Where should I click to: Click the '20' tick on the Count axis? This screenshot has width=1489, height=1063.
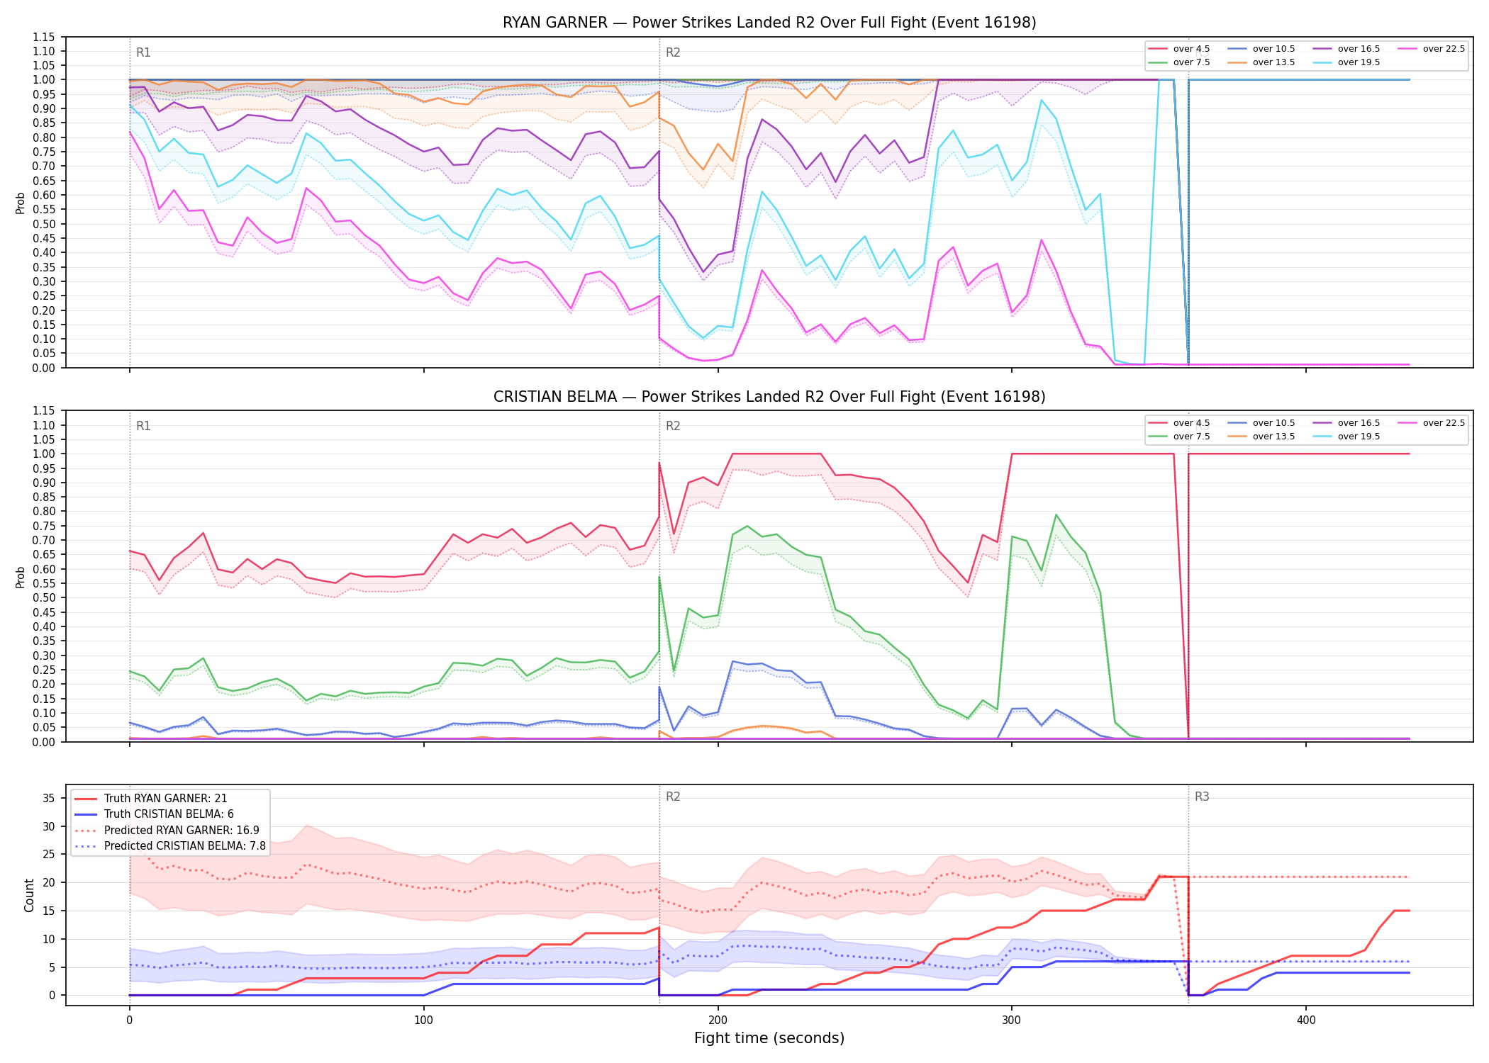tap(48, 883)
